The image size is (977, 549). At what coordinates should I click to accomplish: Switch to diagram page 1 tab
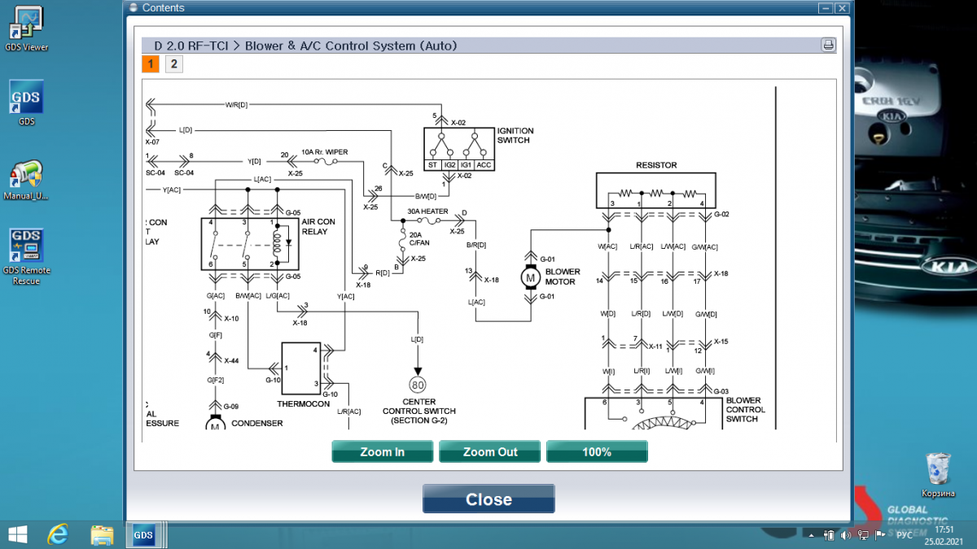[x=151, y=64]
